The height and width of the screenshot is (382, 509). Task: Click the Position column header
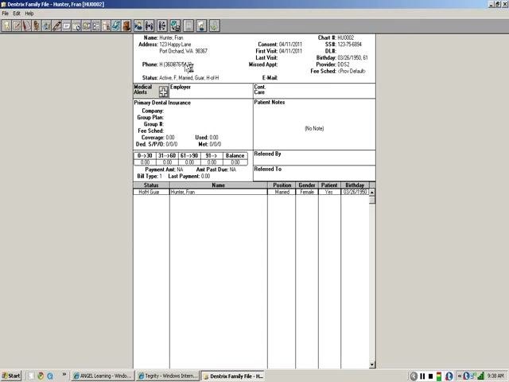[x=282, y=185]
